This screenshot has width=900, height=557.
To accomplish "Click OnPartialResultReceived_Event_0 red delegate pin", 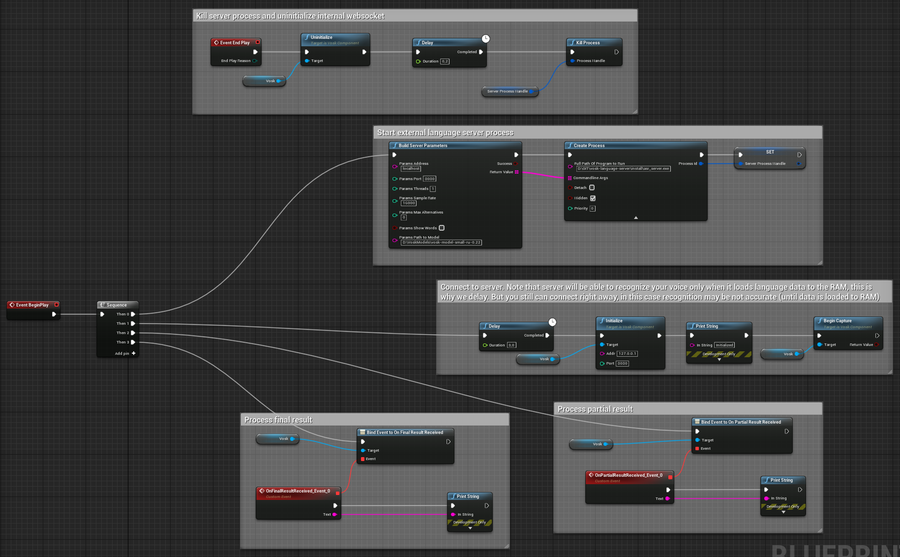I will click(670, 477).
